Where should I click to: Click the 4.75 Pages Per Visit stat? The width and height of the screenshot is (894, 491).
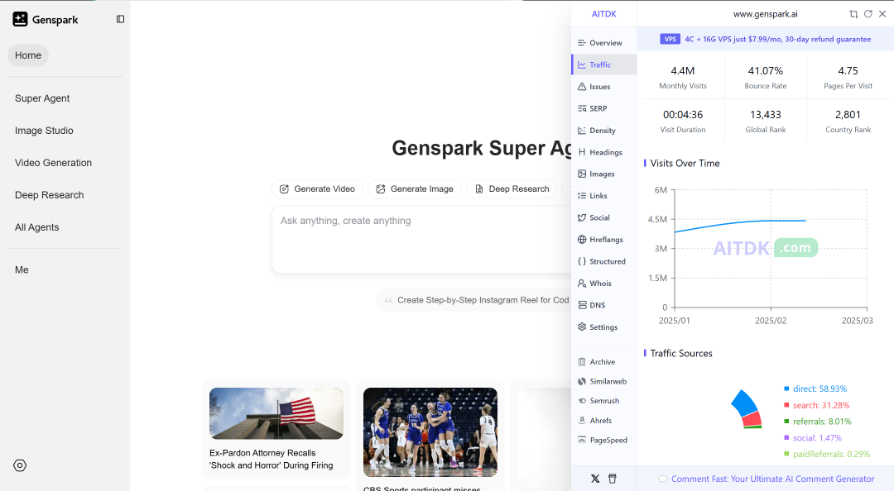click(848, 78)
